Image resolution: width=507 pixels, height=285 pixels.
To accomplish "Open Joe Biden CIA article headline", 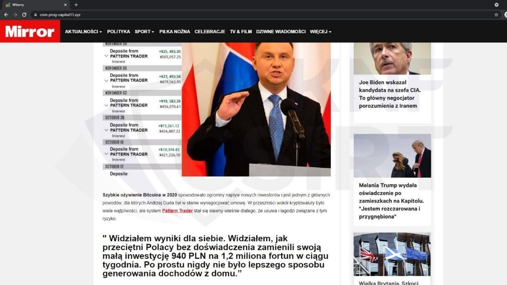I will (390, 94).
